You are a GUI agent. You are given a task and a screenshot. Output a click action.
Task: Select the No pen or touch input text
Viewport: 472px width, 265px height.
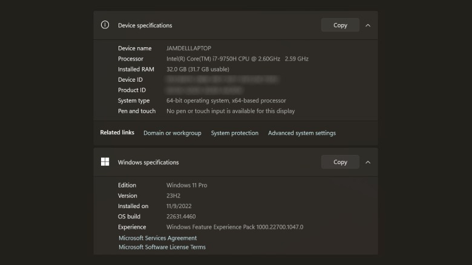click(231, 111)
